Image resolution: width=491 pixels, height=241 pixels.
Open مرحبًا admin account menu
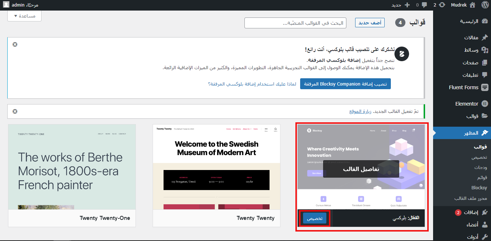click(21, 5)
